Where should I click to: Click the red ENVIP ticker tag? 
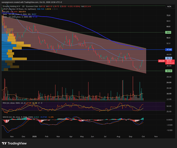click(x=162, y=61)
